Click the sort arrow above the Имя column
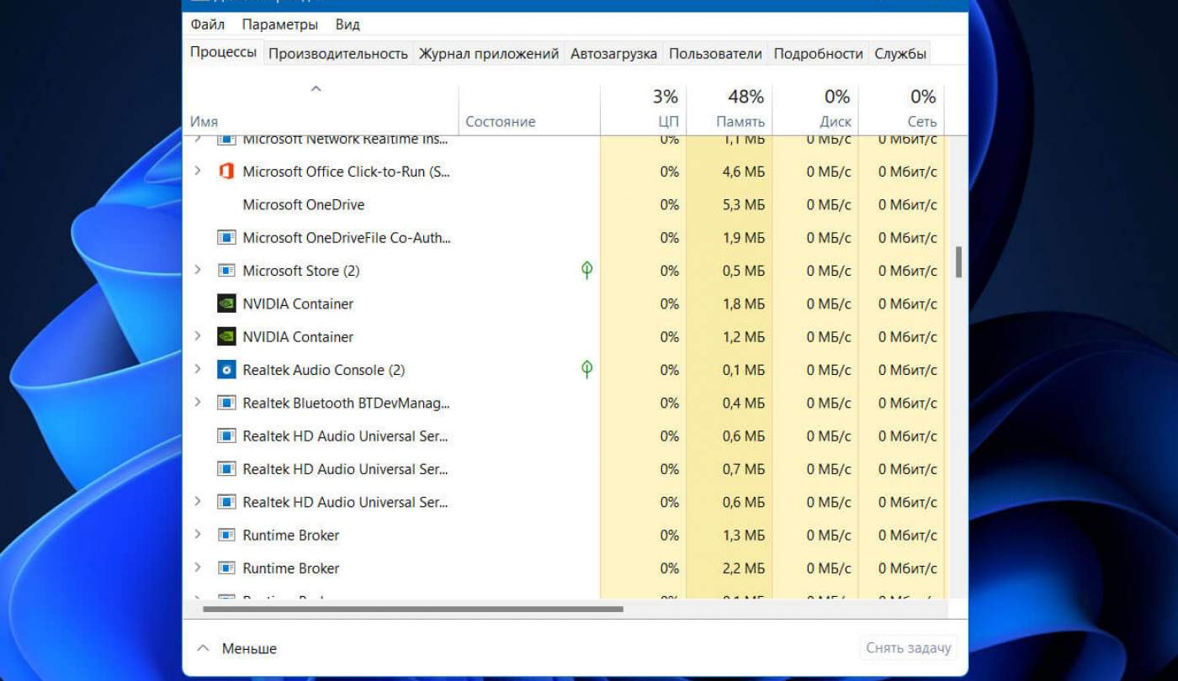This screenshot has height=681, width=1178. click(x=316, y=89)
